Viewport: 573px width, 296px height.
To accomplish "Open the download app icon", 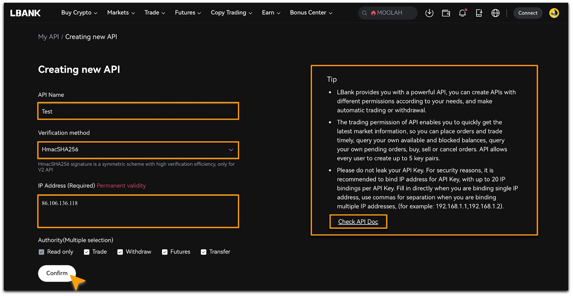I will pyautogui.click(x=429, y=13).
